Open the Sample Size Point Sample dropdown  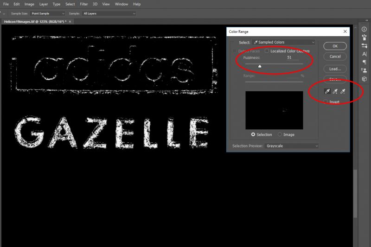[x=47, y=13]
